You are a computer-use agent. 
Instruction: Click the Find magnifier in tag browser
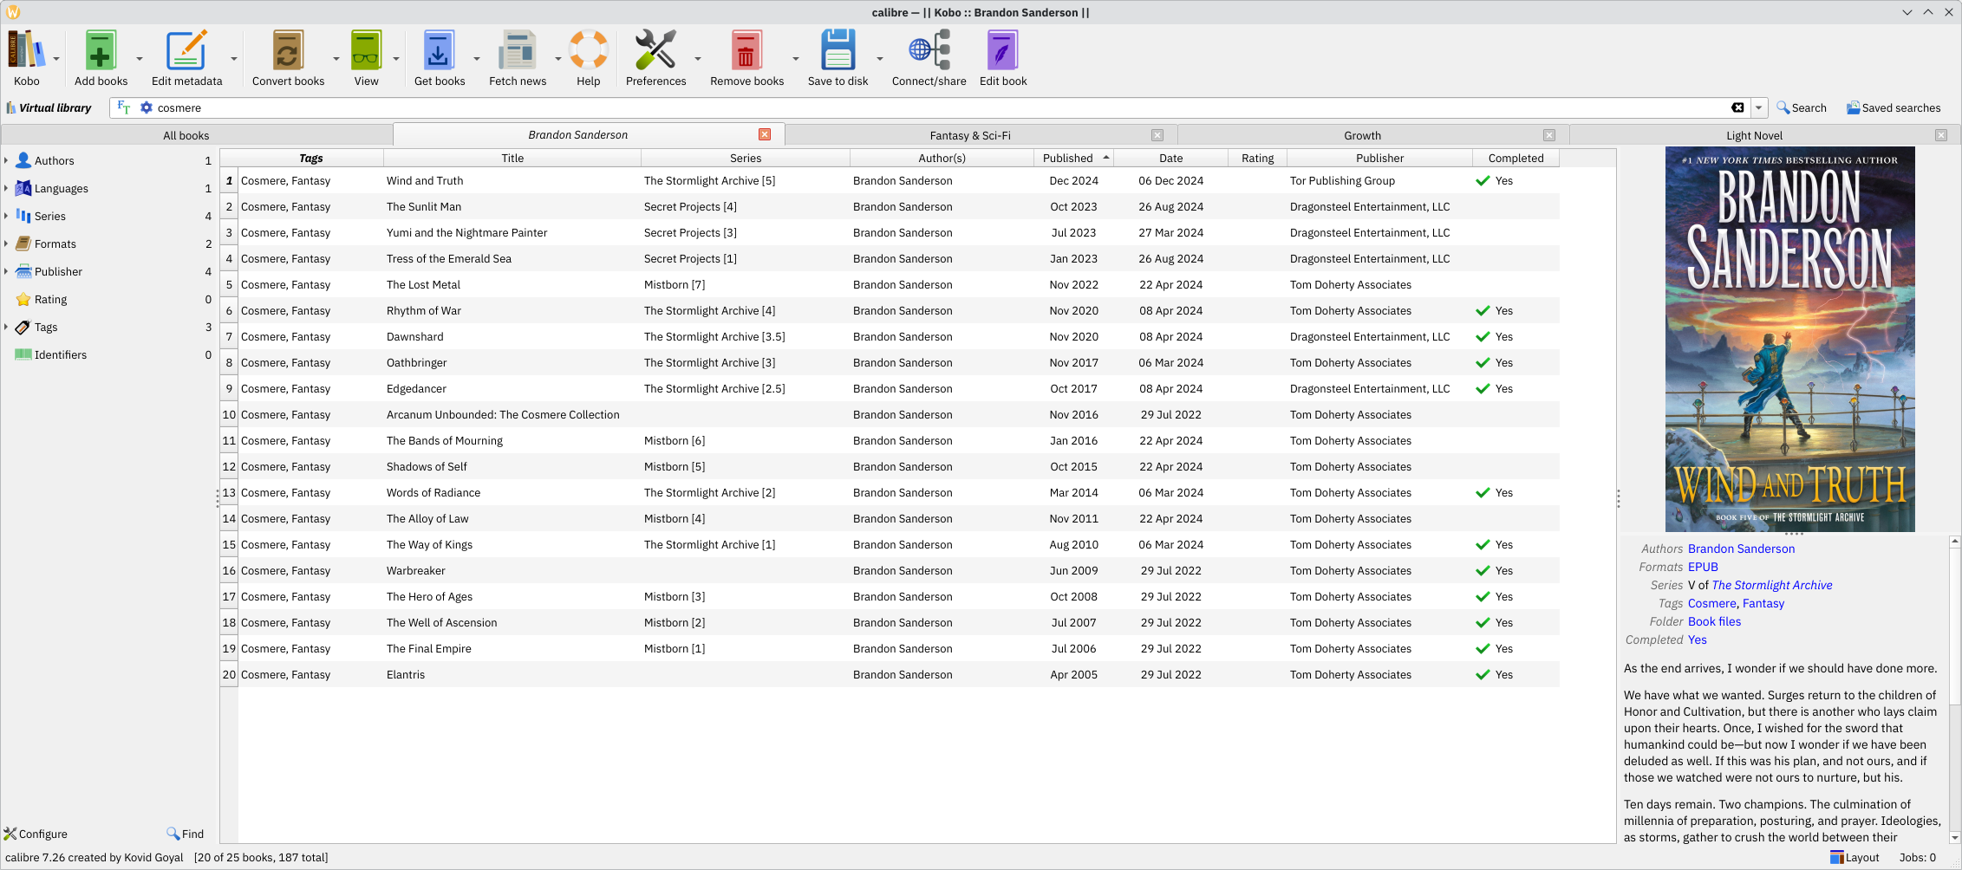point(185,834)
